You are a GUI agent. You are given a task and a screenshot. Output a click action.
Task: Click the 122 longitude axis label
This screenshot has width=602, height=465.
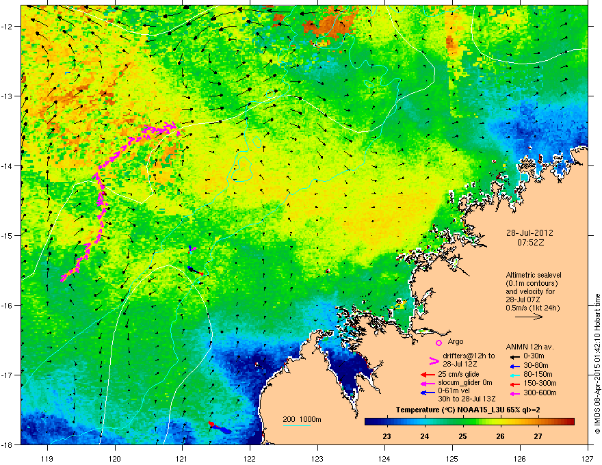coord(250,448)
